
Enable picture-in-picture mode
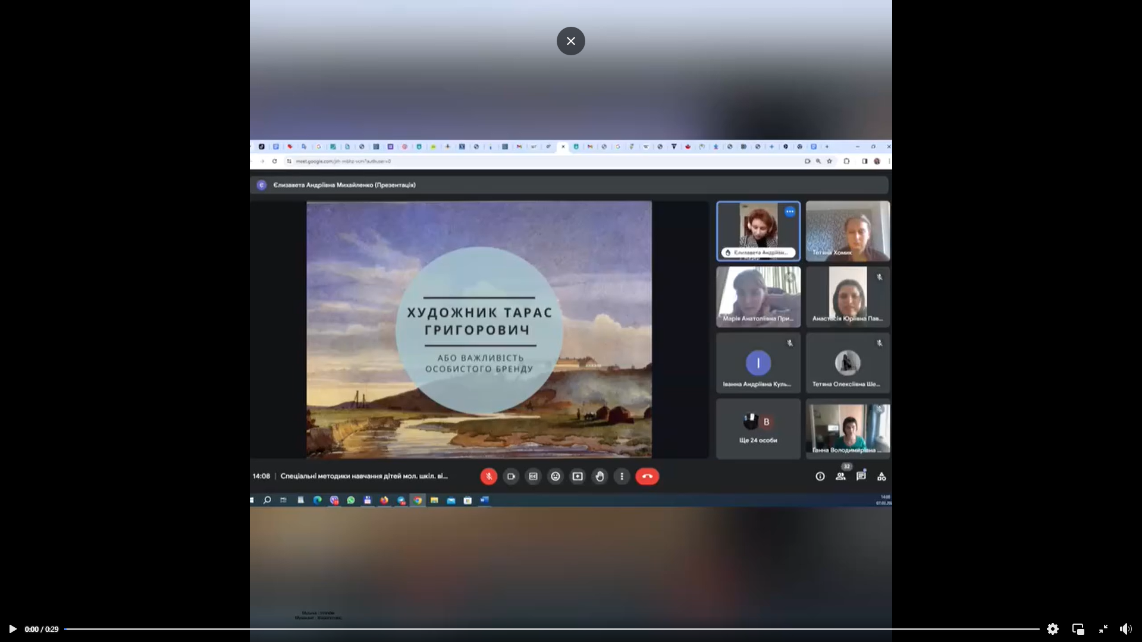(x=1078, y=629)
